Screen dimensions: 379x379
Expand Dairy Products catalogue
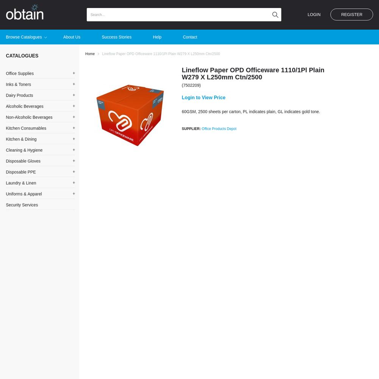tap(74, 95)
